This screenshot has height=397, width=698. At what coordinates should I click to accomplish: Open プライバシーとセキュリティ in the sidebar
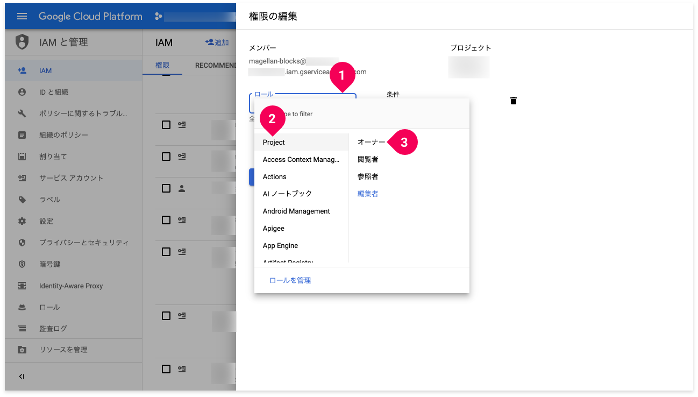74,243
